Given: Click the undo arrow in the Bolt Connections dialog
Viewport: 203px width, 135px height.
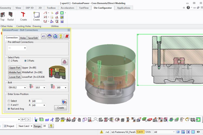Looking at the screenshot, I should click(44, 36).
